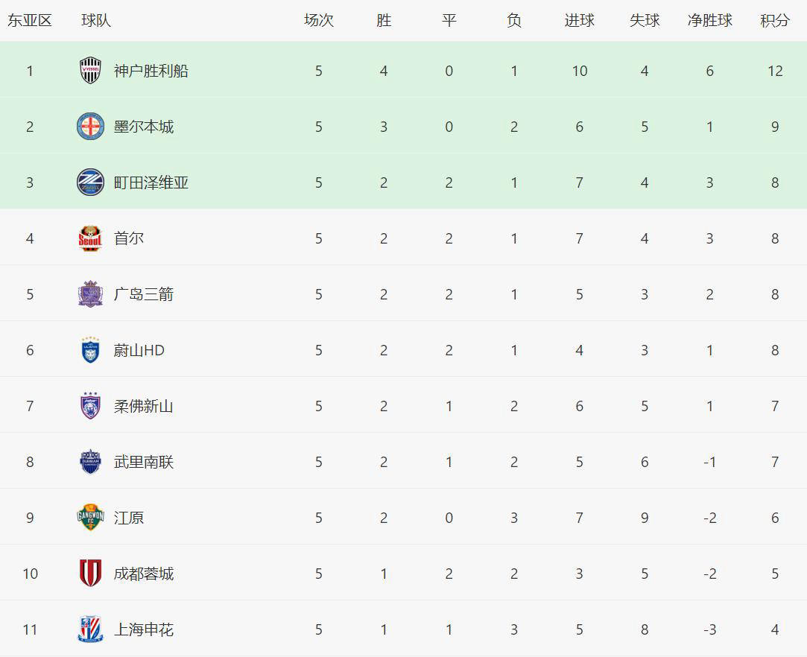Click the FC Seoul team logo
807x657 pixels.
coord(90,238)
